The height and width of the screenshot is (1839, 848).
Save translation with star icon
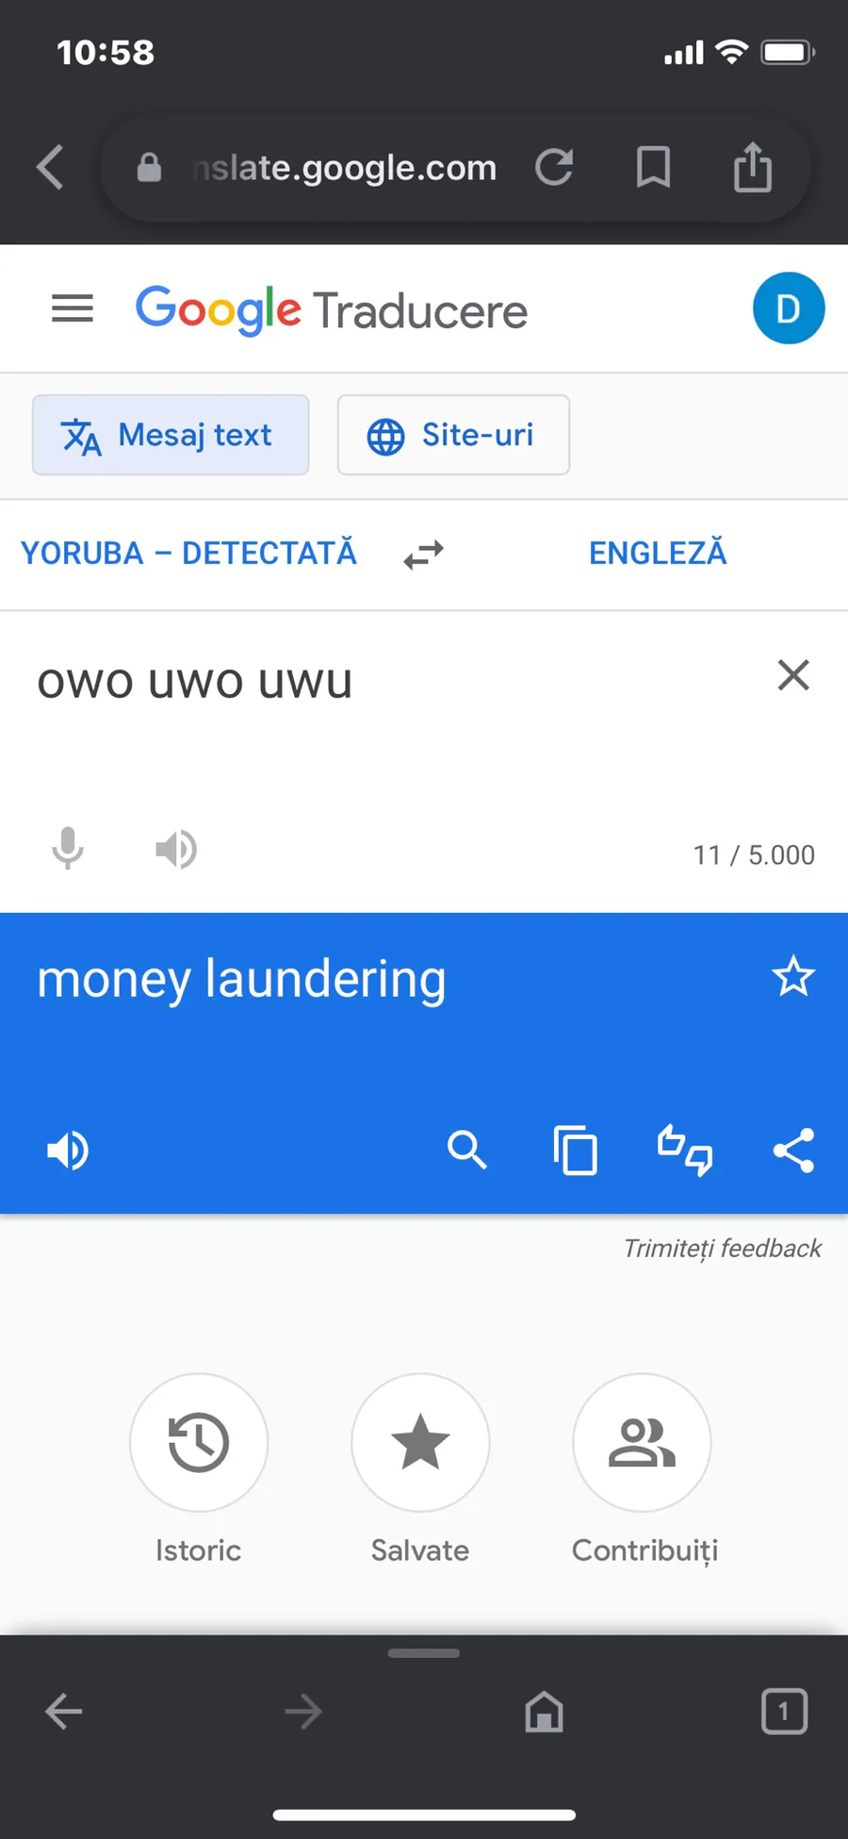click(x=793, y=977)
